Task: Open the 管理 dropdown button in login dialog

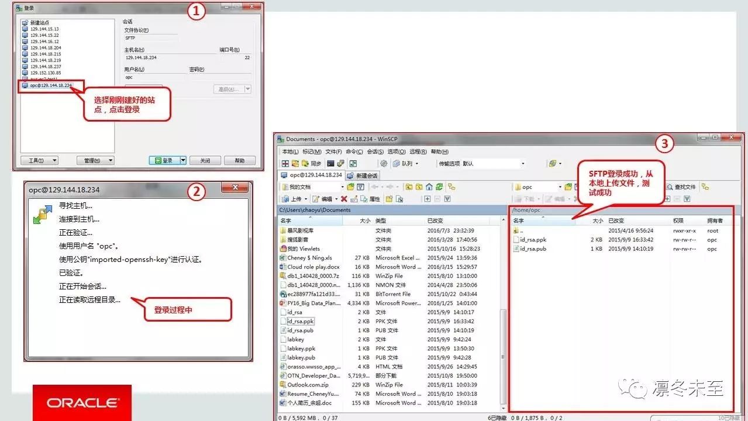Action: (x=95, y=160)
